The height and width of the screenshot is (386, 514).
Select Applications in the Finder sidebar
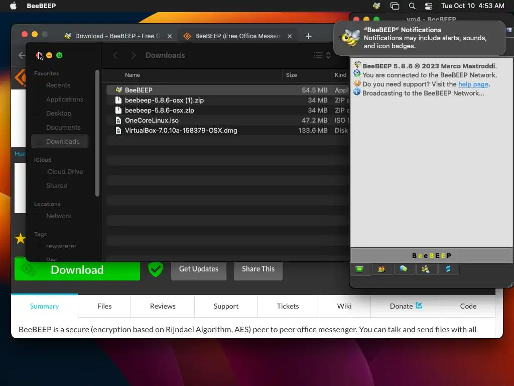65,99
